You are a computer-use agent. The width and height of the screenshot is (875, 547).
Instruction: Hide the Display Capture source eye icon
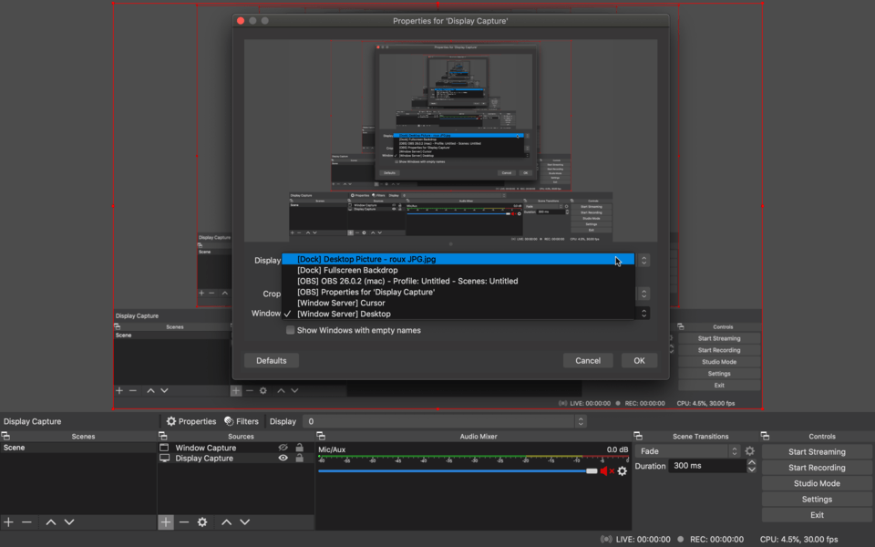283,459
